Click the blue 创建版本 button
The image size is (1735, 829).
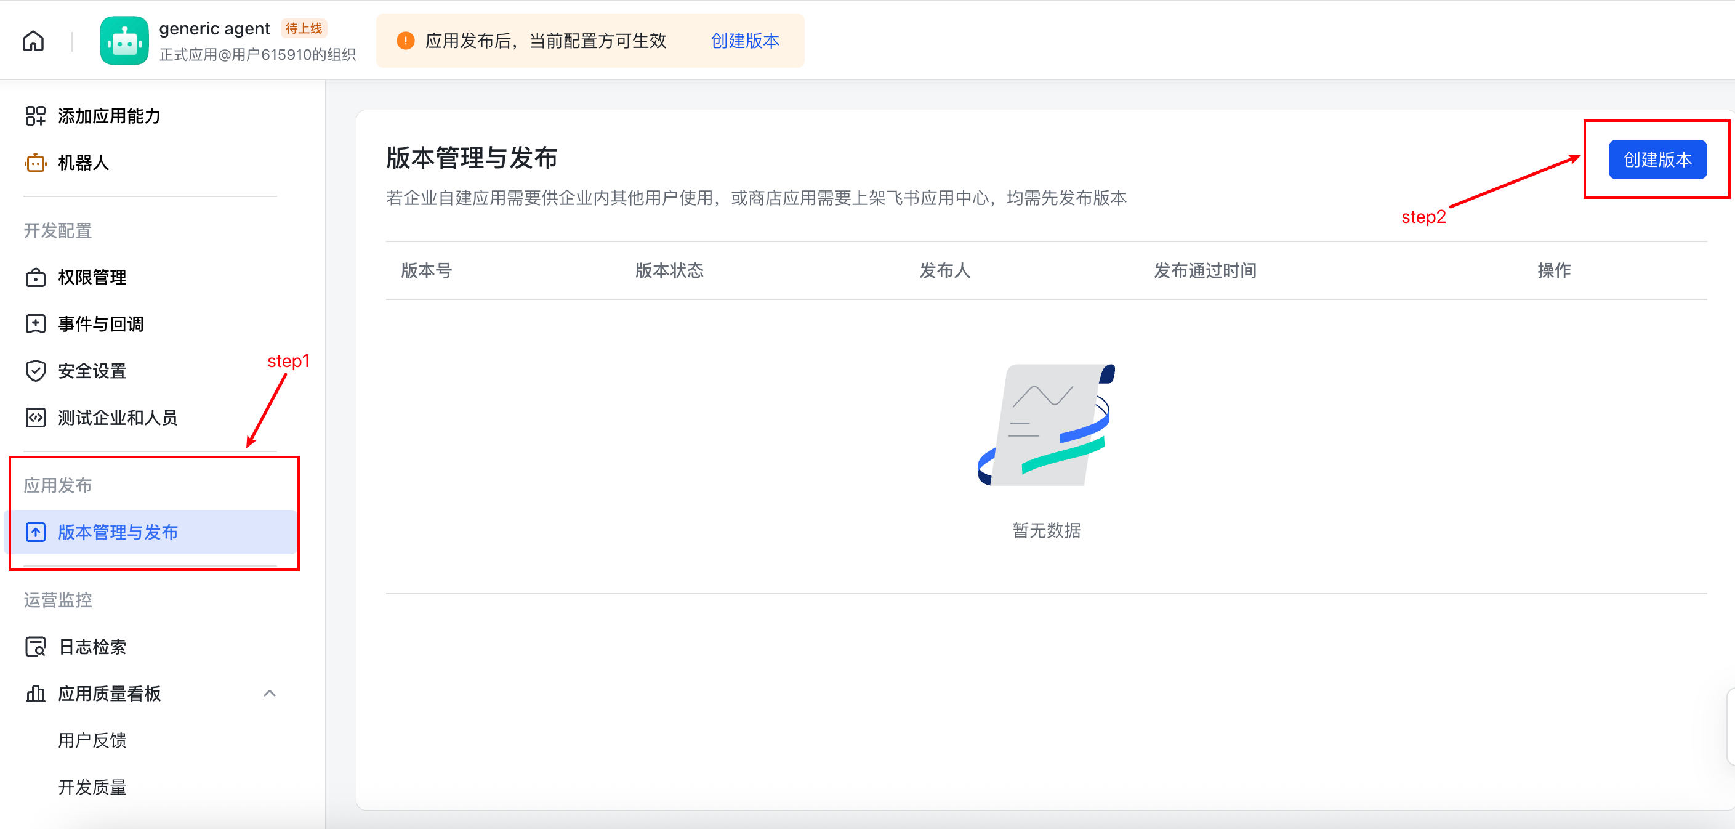[1657, 160]
